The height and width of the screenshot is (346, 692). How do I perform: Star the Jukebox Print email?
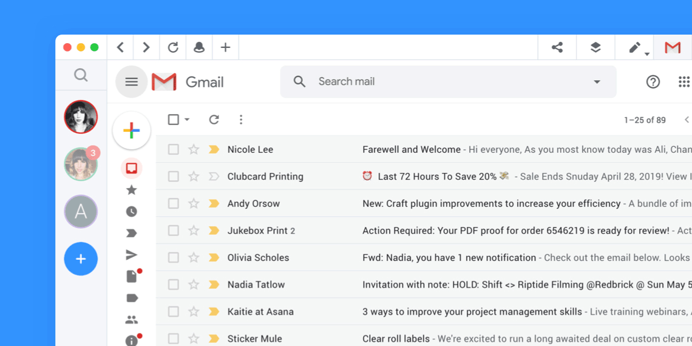tap(194, 230)
